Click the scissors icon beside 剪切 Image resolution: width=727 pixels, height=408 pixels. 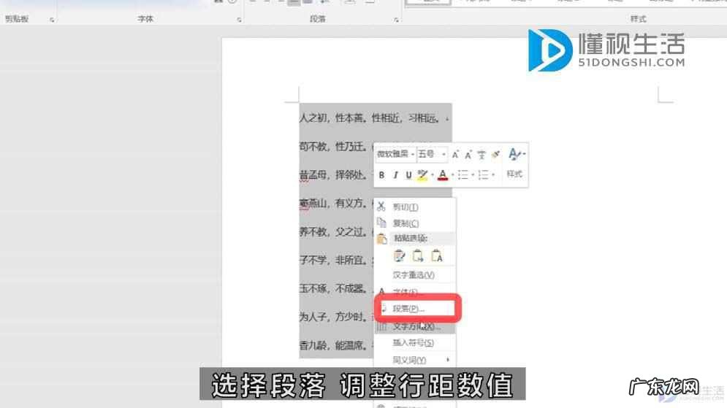(381, 207)
